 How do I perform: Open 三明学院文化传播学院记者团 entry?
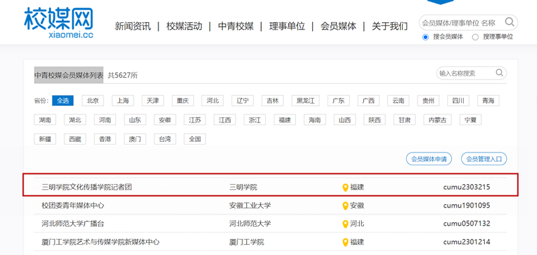pos(87,187)
